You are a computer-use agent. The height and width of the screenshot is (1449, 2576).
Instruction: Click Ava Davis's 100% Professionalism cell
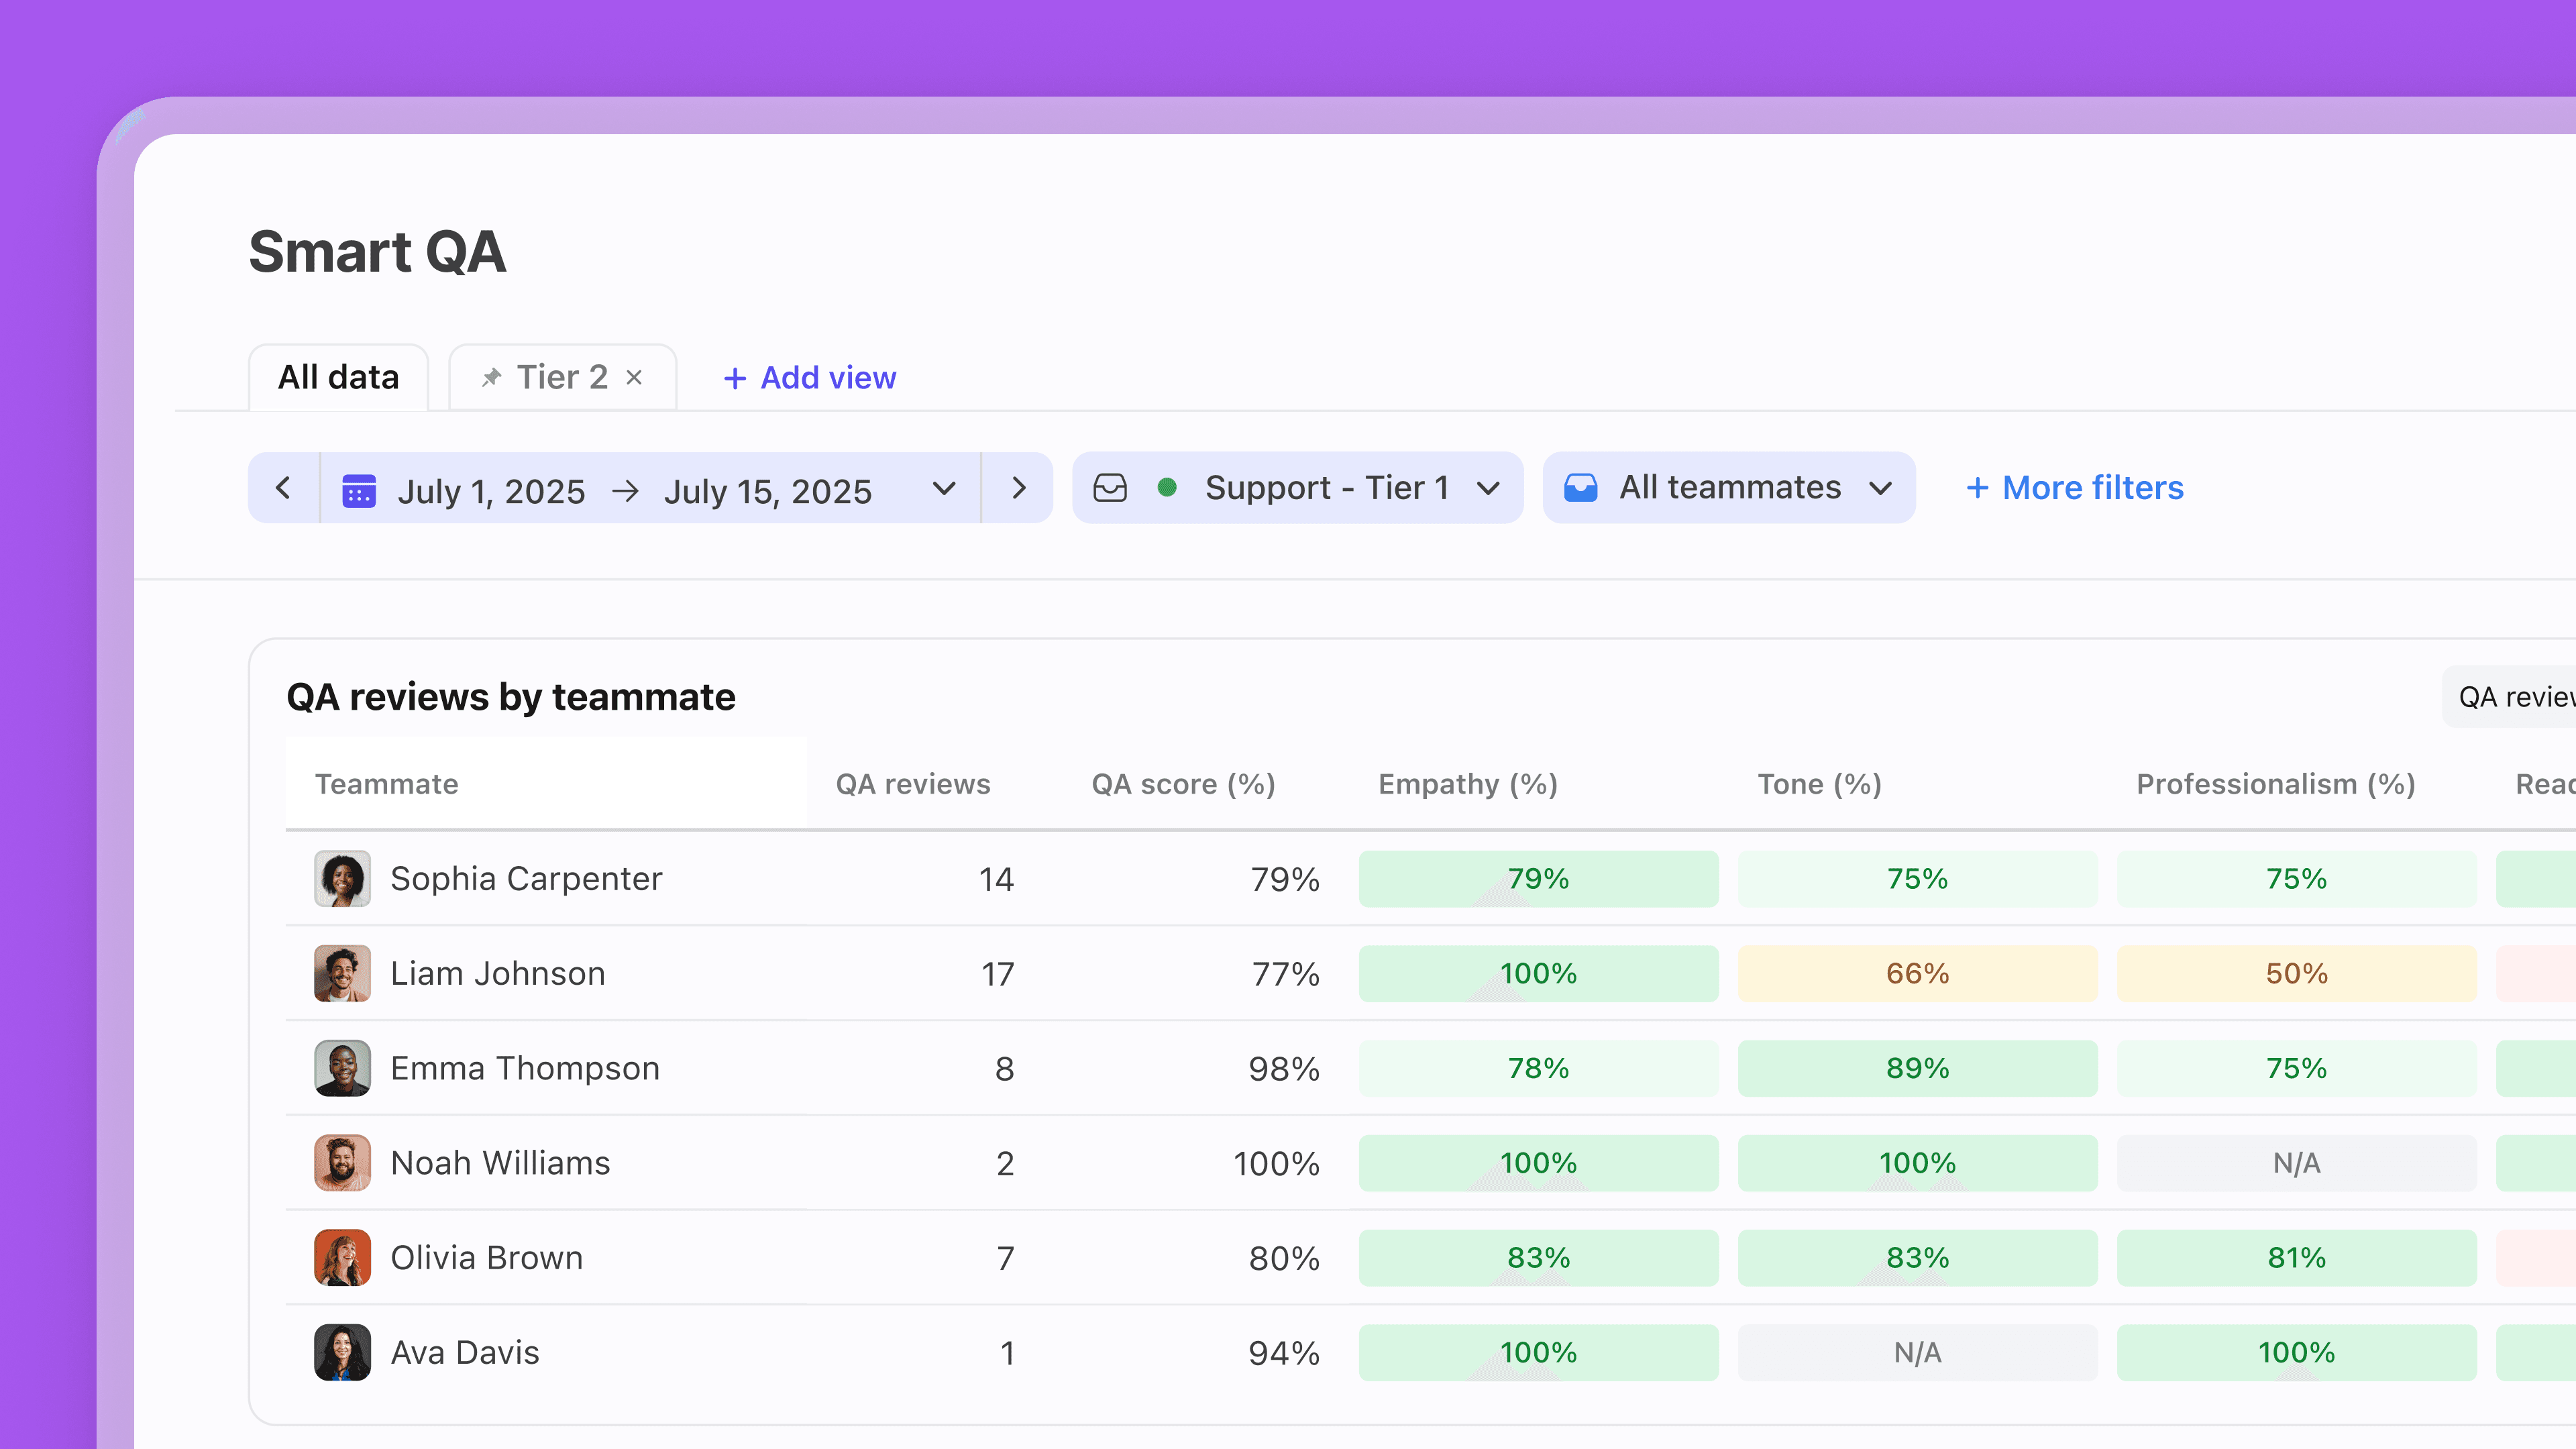2296,1353
